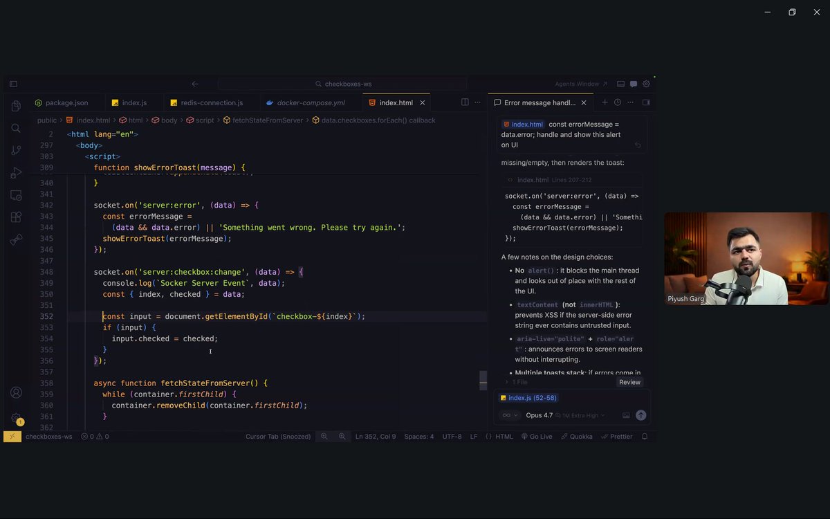Start Quokka from the status bar
The image size is (830, 519).
click(577, 437)
